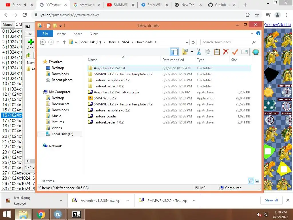
Task: Open the View ribbon tab
Action: coord(94,34)
